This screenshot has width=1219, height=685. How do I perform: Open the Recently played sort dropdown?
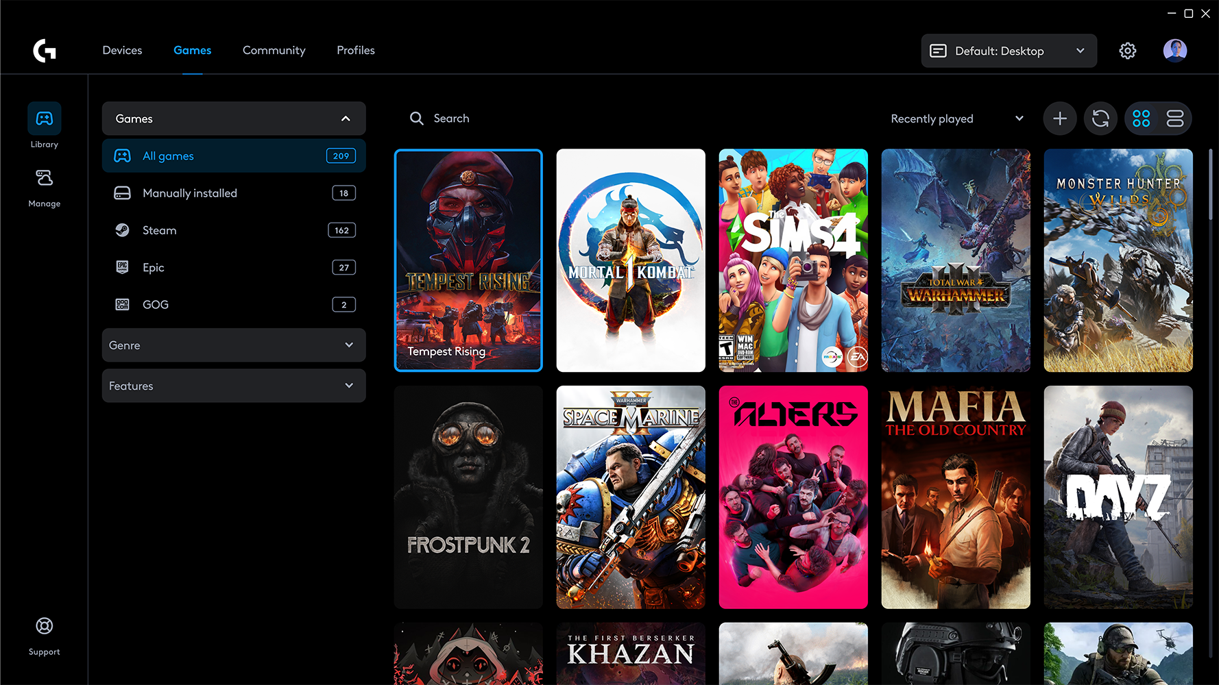956,118
